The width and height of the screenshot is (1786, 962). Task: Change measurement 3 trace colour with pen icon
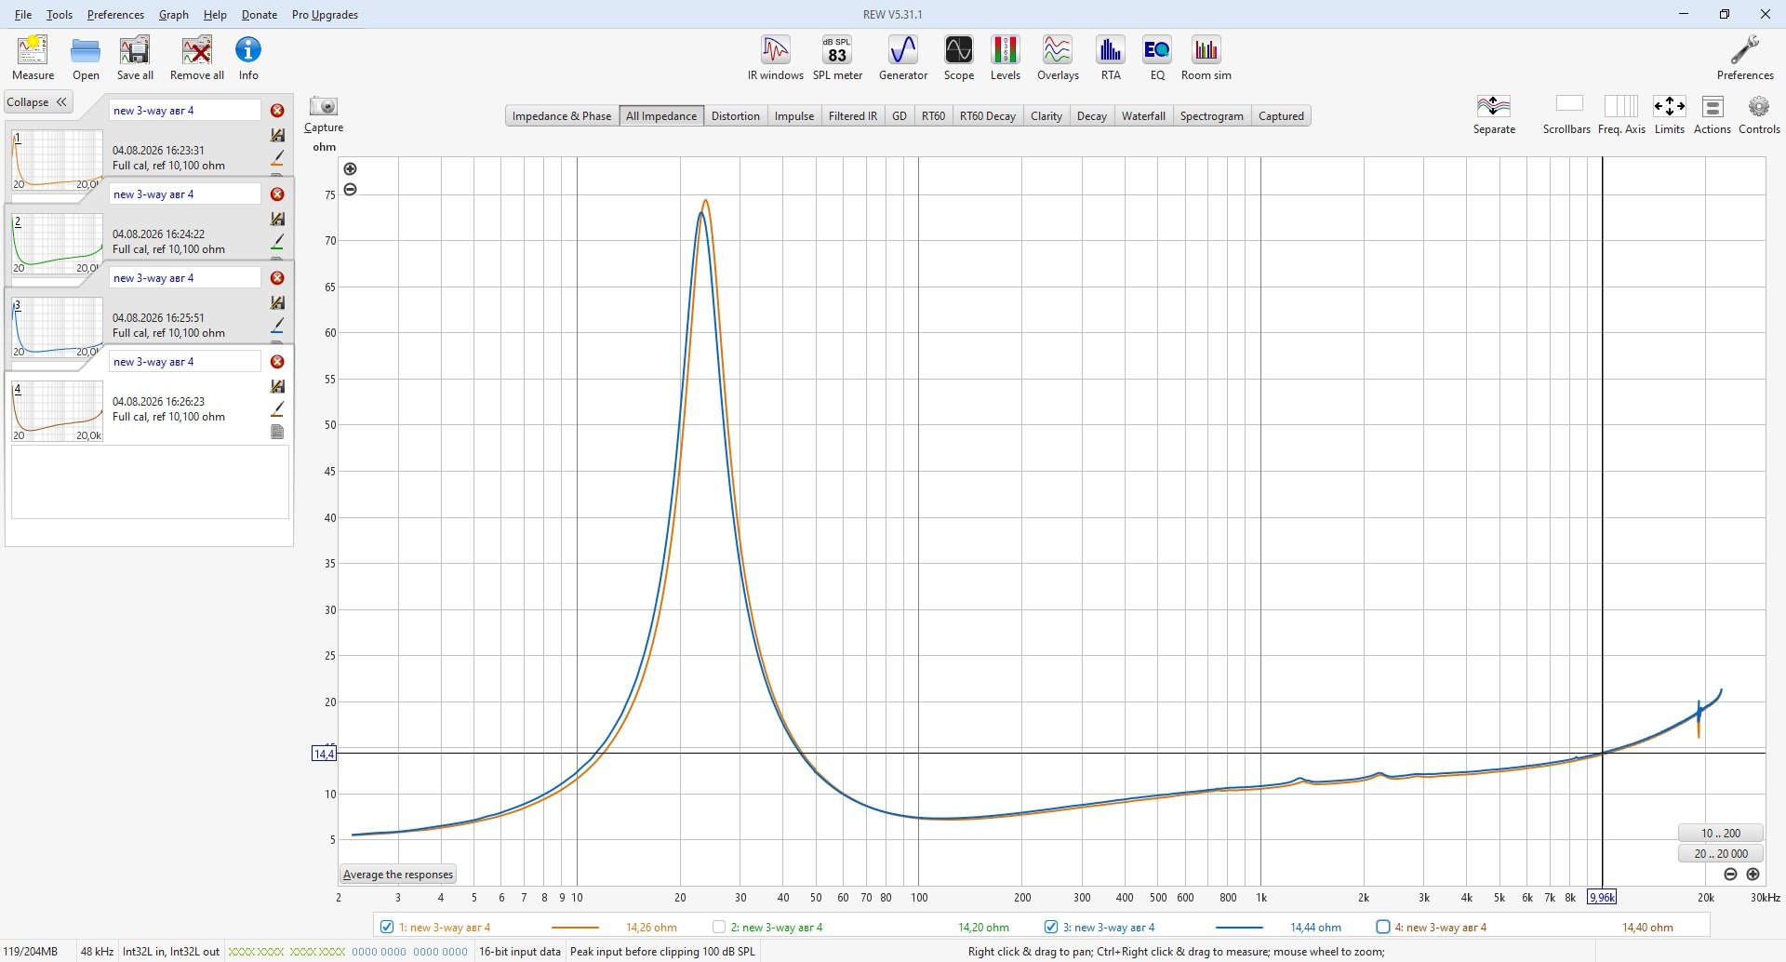tap(277, 325)
